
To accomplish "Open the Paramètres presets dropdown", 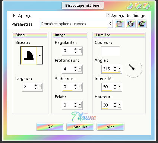I will pos(110,24).
